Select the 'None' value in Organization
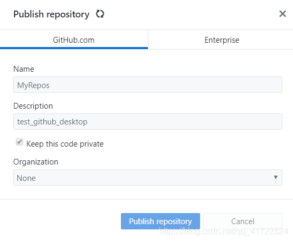This screenshot has height=241, width=293. (x=26, y=178)
